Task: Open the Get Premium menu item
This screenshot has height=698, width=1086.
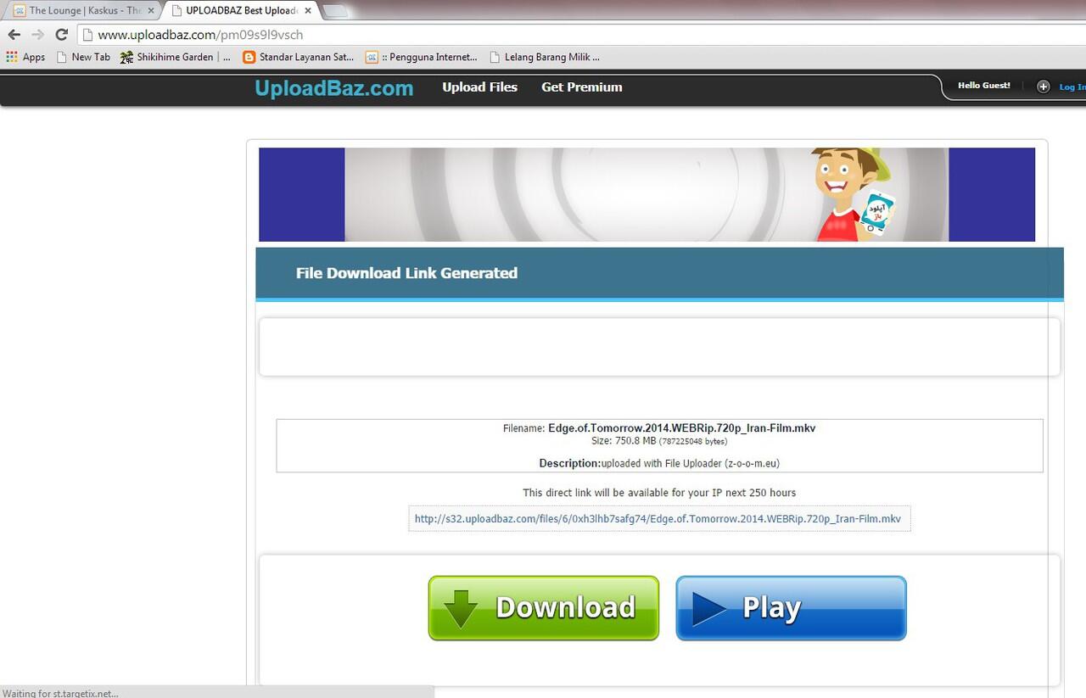Action: 582,87
